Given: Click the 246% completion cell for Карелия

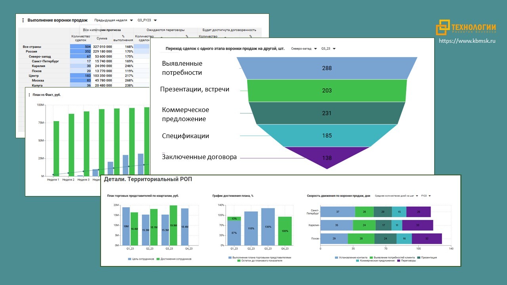Looking at the screenshot, I should [x=123, y=66].
